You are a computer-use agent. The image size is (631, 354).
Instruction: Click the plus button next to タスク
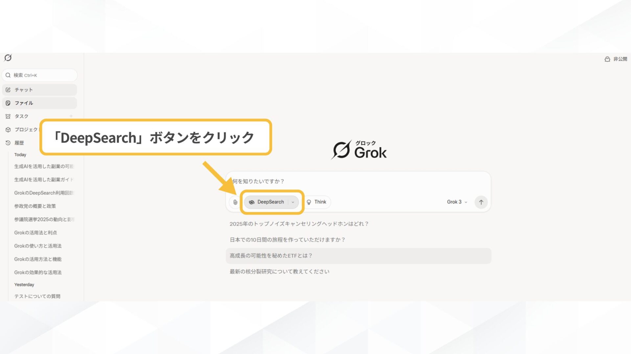point(71,116)
